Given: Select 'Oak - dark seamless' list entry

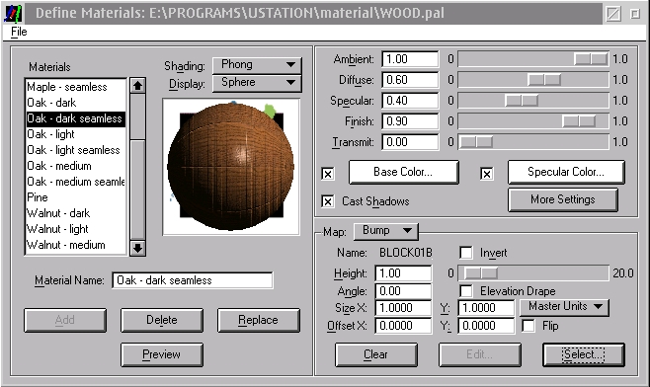Looking at the screenshot, I should (76, 118).
